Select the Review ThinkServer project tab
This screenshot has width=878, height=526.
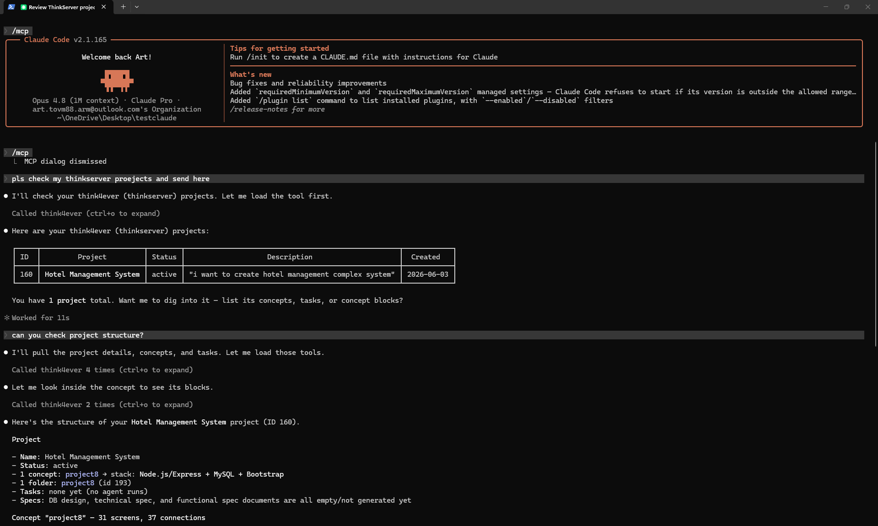[x=59, y=7]
